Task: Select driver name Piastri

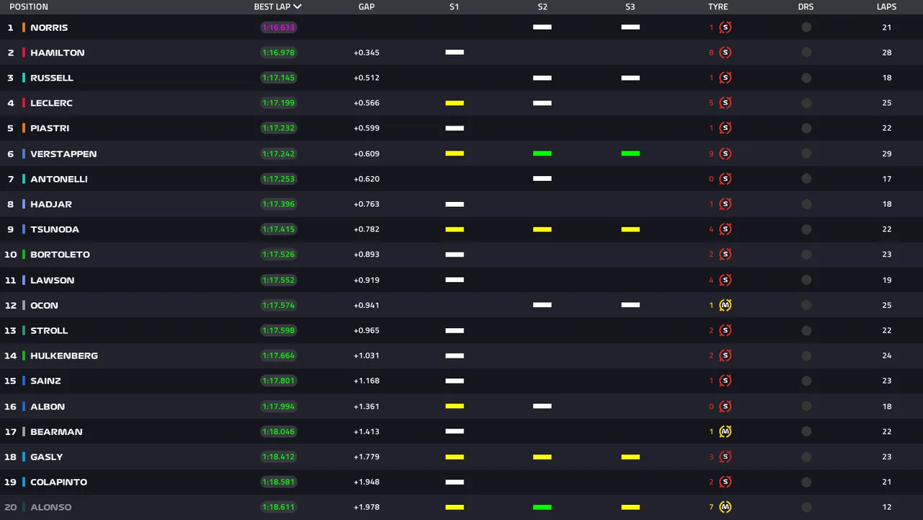Action: point(50,128)
